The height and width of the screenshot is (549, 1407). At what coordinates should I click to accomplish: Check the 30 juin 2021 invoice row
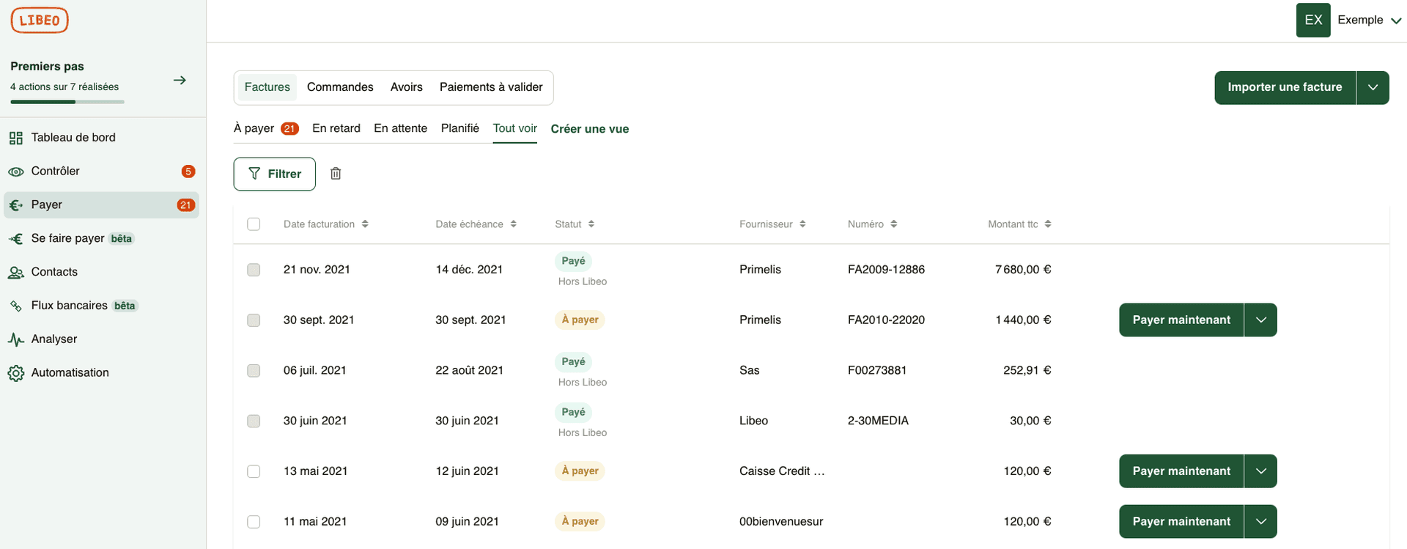254,421
